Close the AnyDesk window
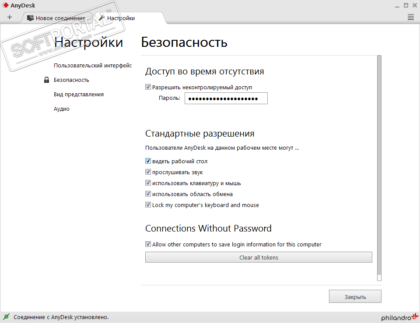This screenshot has height=323, width=420. pyautogui.click(x=415, y=5)
